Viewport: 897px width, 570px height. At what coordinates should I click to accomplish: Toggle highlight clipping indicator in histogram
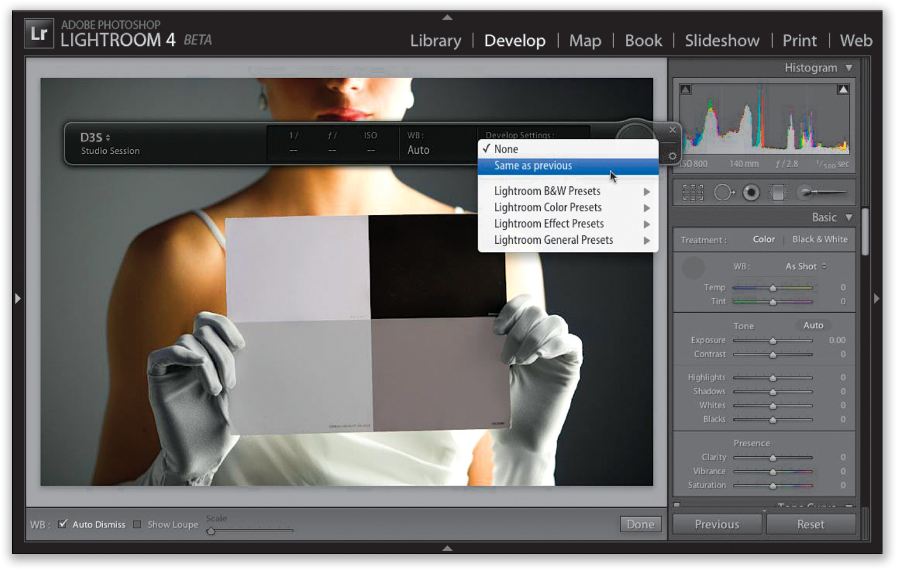(844, 89)
